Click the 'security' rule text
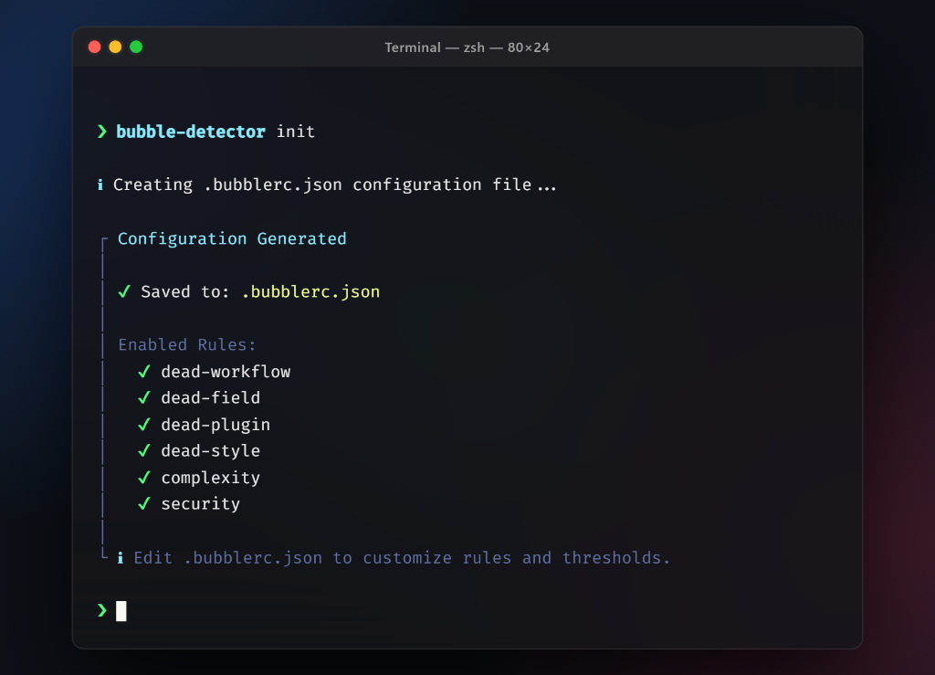 pos(200,504)
